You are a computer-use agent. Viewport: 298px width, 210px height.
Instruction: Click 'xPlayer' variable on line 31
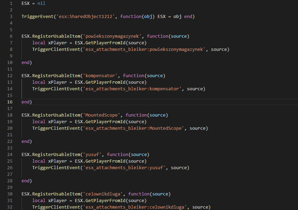pyautogui.click(x=58, y=201)
